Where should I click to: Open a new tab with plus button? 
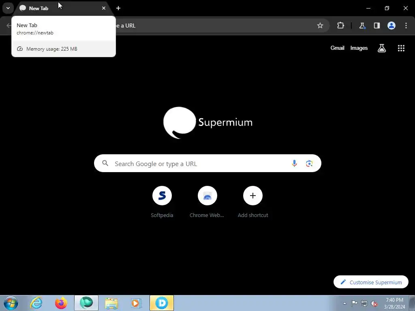[x=118, y=8]
